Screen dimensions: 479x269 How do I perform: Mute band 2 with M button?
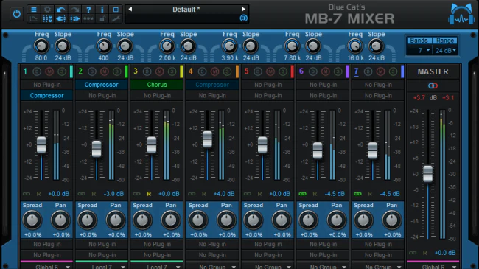(105, 71)
